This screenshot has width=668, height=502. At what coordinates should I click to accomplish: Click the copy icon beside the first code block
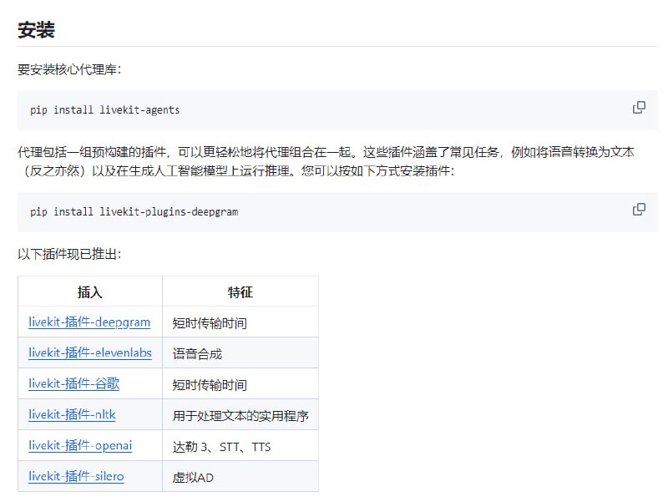639,107
